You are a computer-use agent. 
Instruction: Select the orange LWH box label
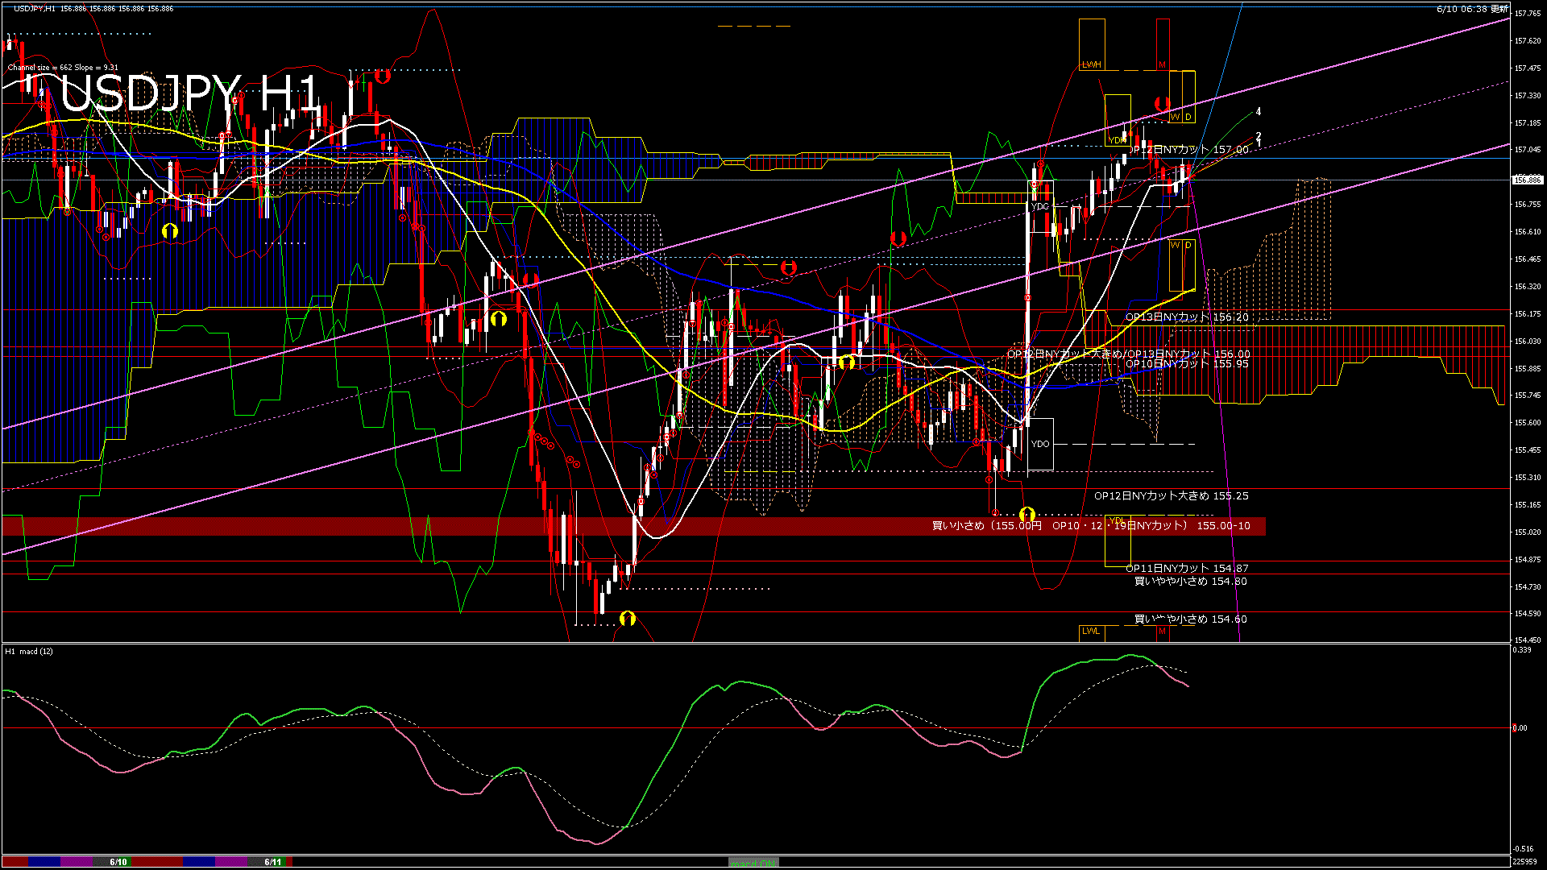[x=1091, y=64]
